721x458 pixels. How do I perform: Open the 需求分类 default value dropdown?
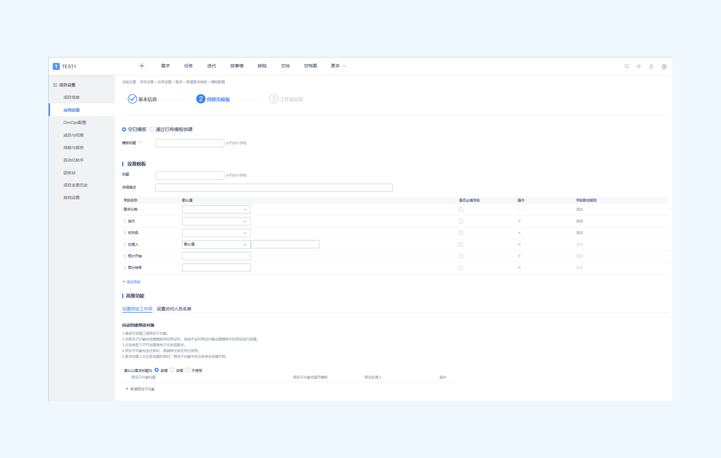tap(216, 209)
